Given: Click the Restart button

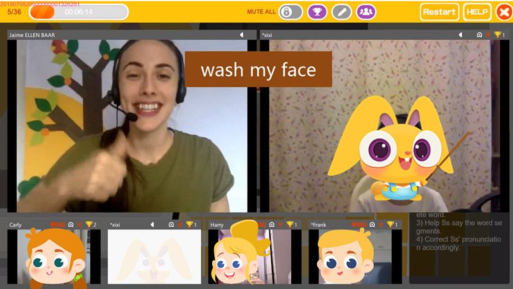Looking at the screenshot, I should 439,12.
